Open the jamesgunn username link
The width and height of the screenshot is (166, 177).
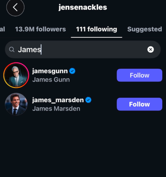point(50,71)
